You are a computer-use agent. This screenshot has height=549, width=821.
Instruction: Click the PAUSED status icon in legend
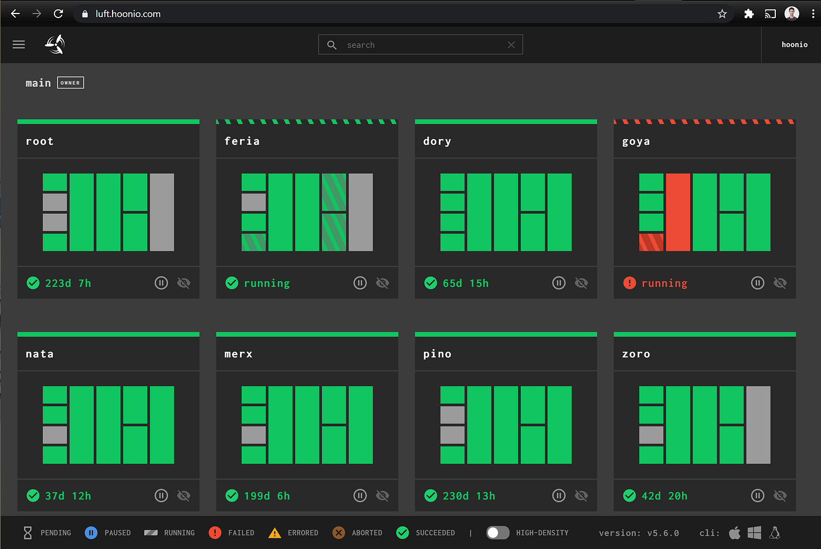(x=91, y=533)
